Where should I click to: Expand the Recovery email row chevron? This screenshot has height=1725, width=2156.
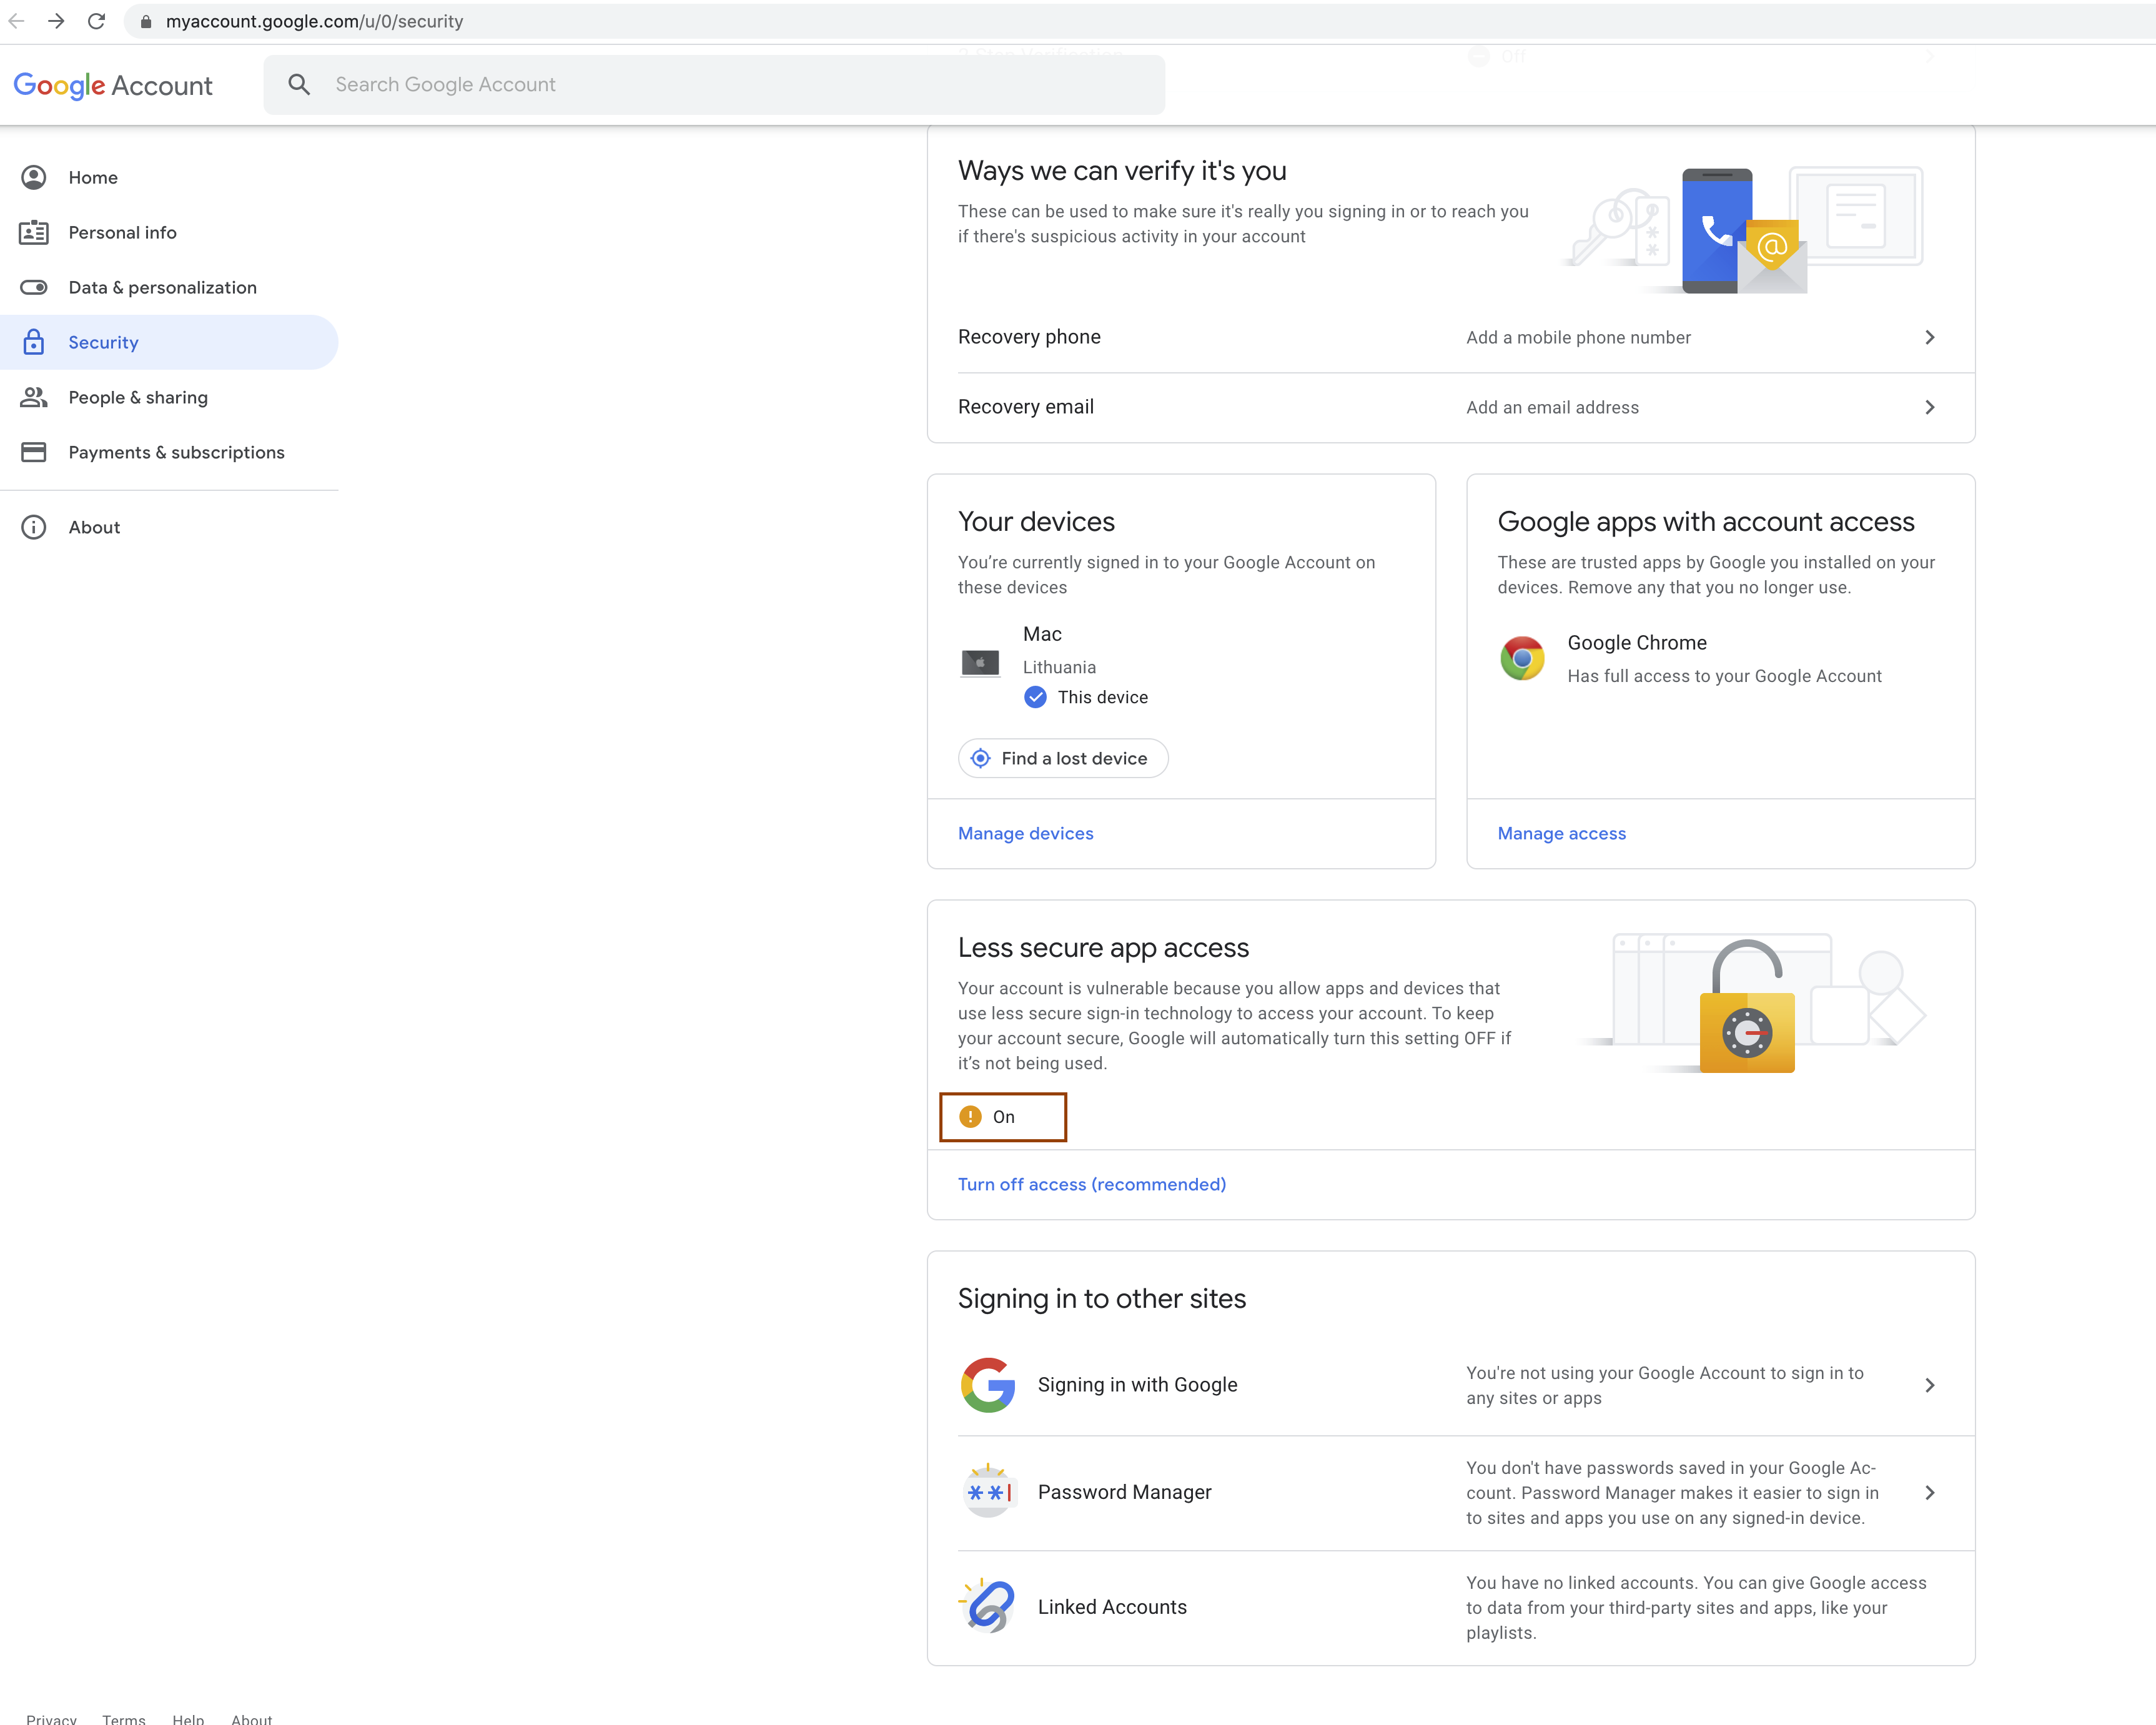1929,407
